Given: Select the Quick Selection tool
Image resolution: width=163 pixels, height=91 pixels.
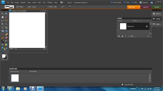Looking at the screenshot, I should pos(6,24).
